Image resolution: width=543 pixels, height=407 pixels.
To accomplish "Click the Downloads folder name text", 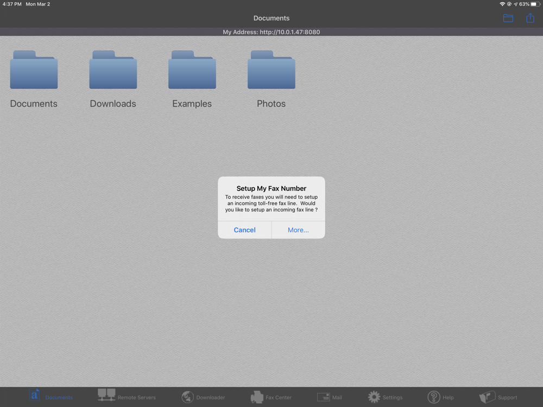I will pos(113,104).
